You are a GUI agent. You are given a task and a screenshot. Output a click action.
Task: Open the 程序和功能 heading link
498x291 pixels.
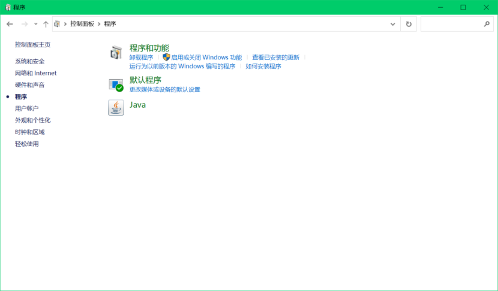point(149,48)
